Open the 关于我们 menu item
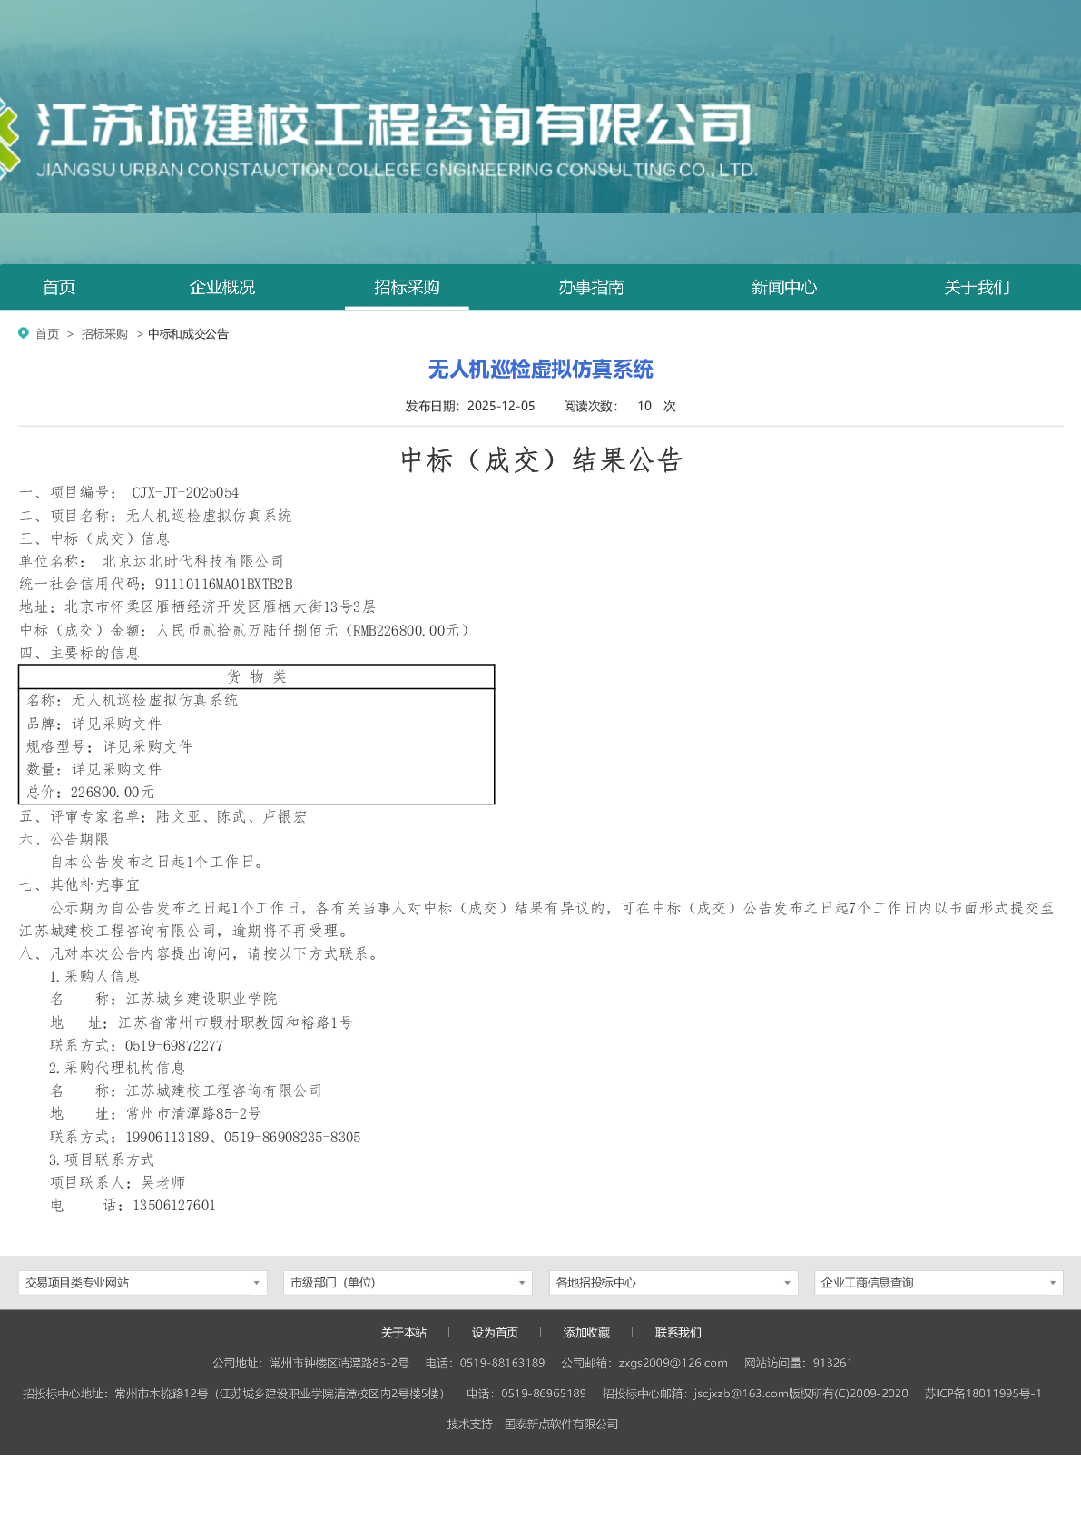Screen dimensions: 1081x1529 click(977, 288)
